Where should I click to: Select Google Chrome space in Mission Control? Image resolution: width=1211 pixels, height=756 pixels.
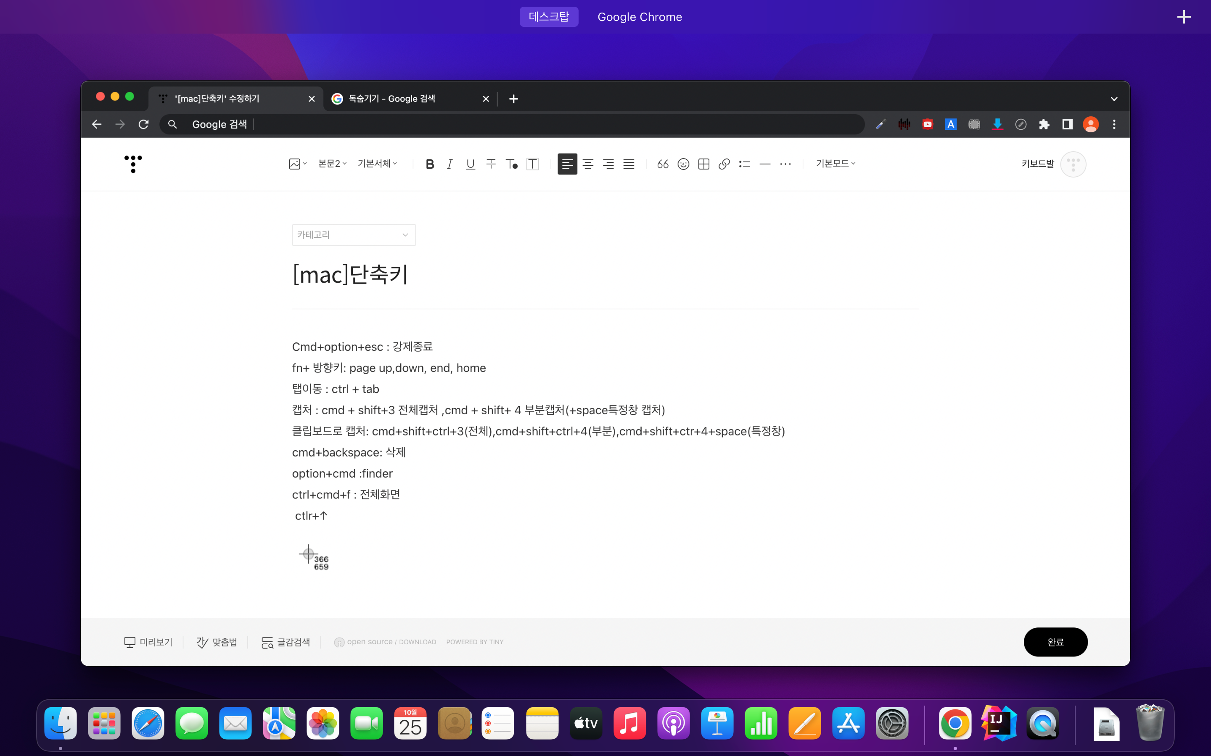639,17
